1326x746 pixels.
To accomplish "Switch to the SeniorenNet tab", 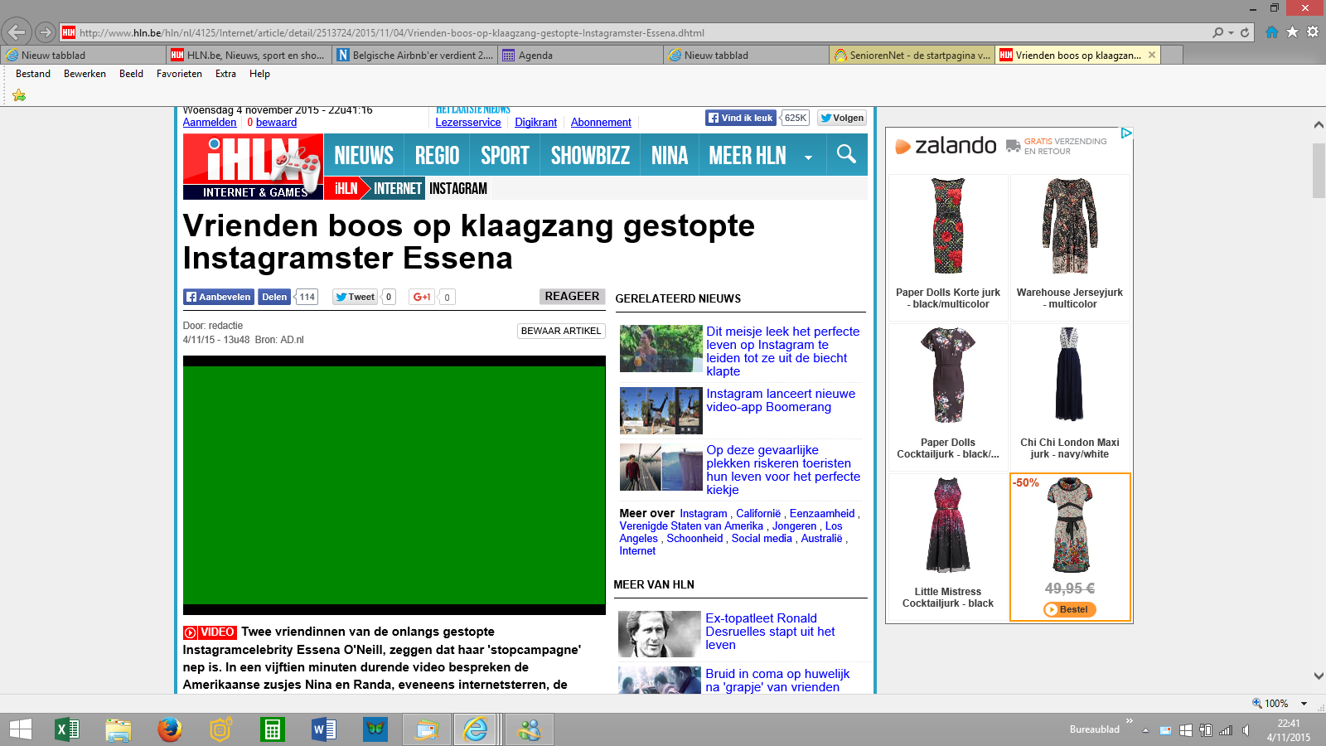I will click(x=912, y=56).
